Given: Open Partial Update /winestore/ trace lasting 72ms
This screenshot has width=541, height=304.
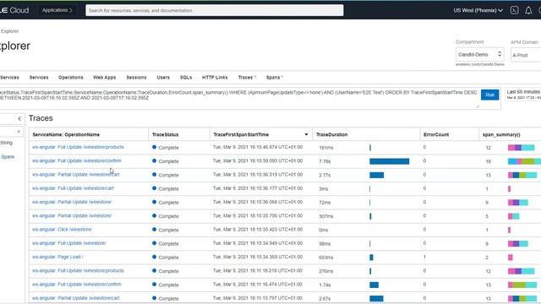Looking at the screenshot, I should pyautogui.click(x=72, y=203).
